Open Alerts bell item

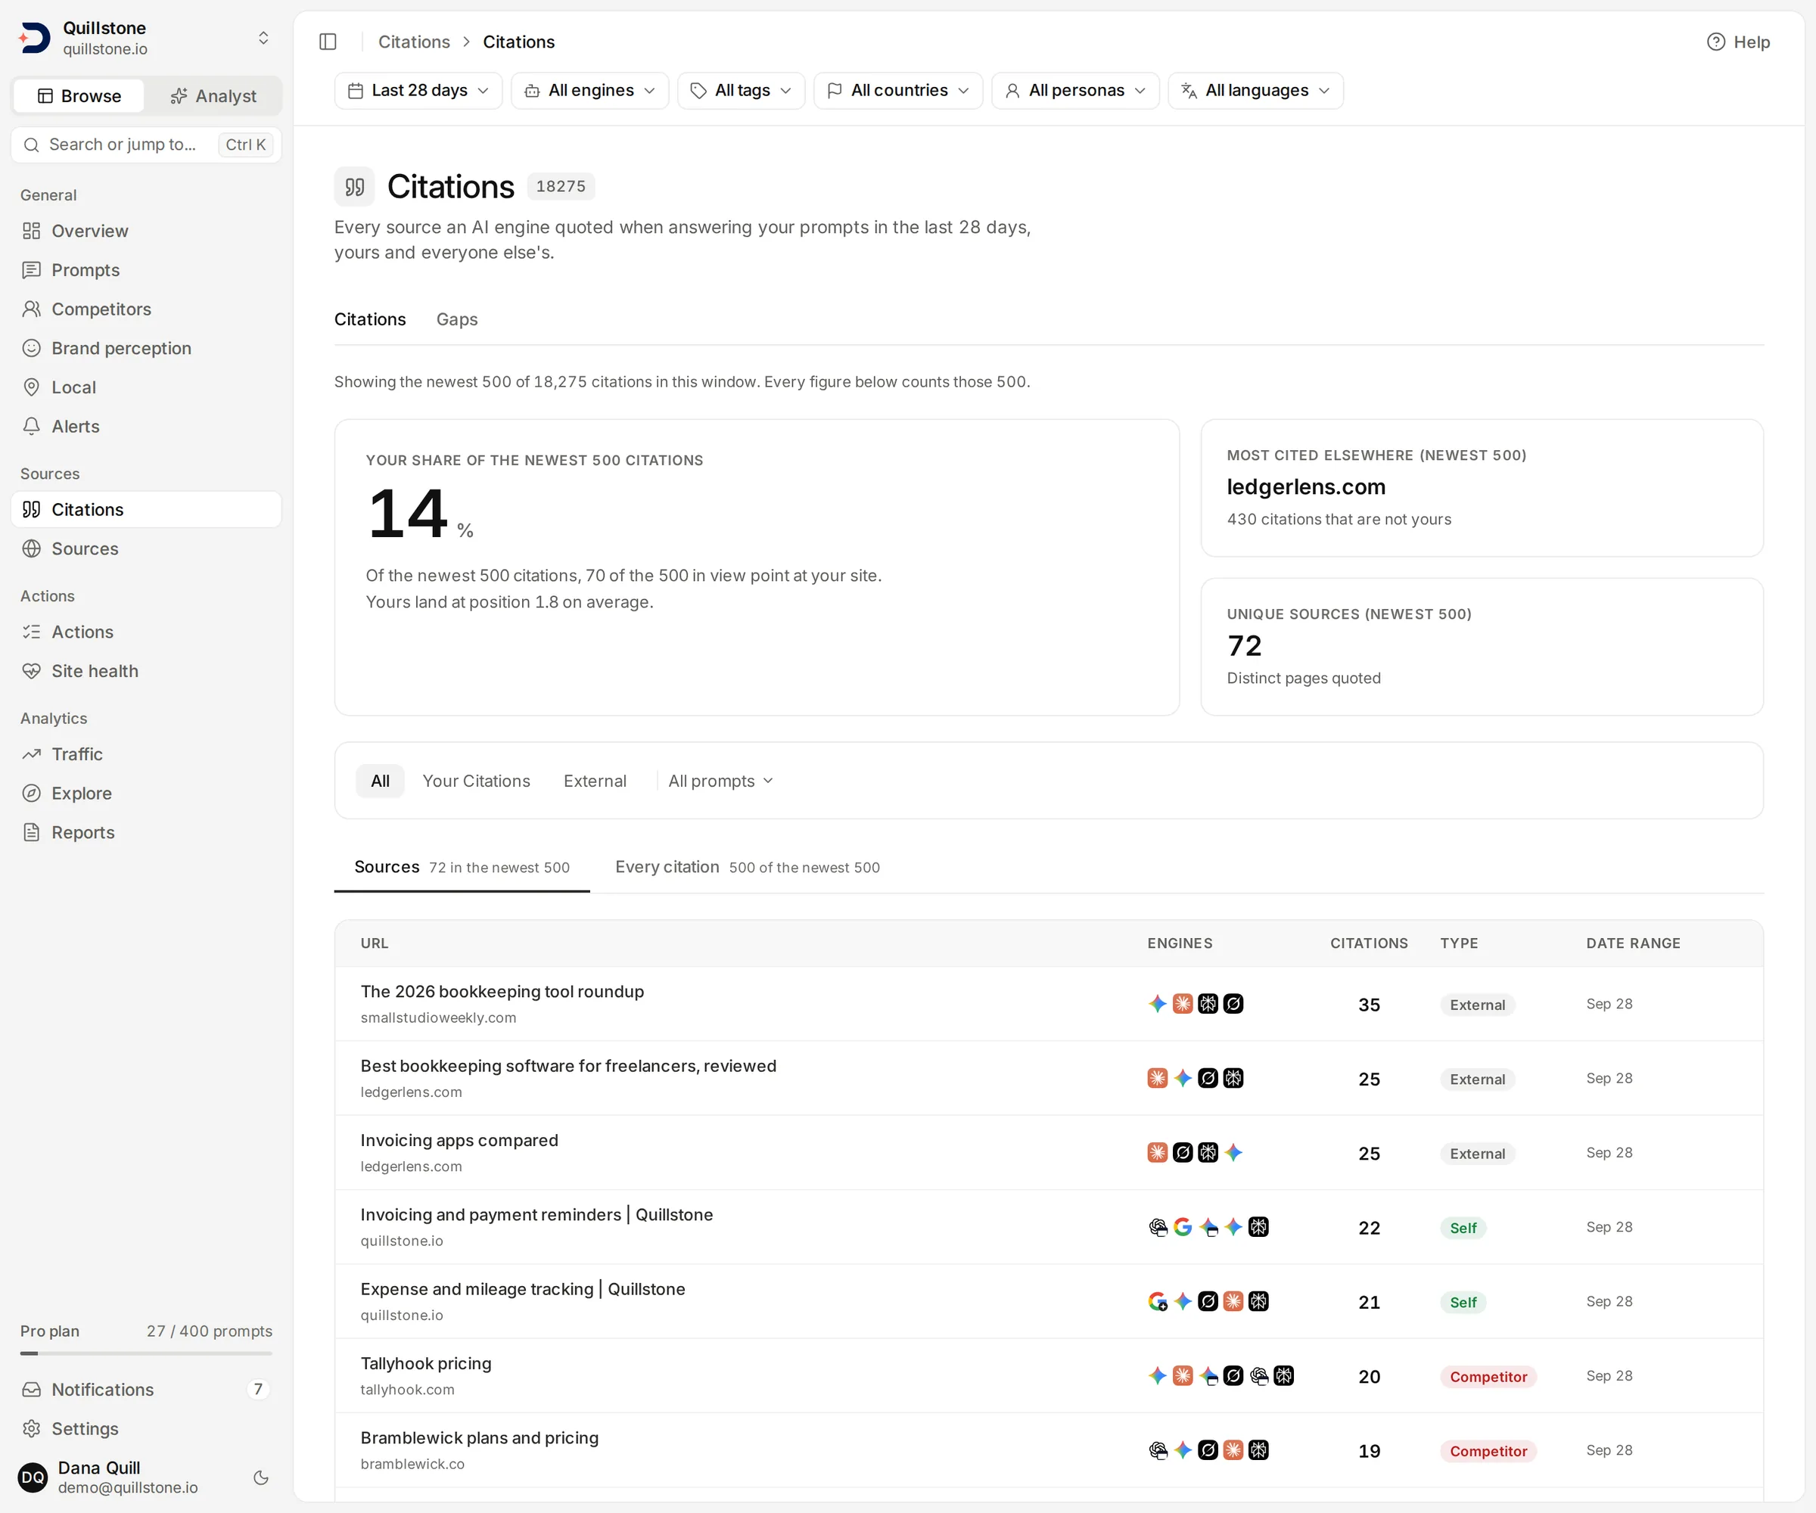tap(146, 426)
